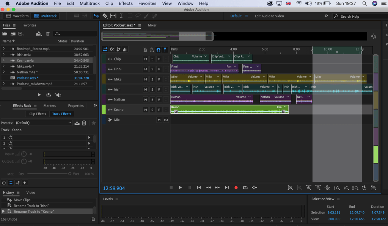Toggle the metronome icon
Screen dimensions: 388x226
coord(145,50)
